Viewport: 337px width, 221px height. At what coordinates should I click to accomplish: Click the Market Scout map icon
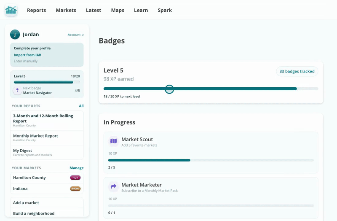point(113,141)
